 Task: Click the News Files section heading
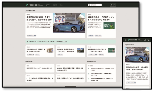(29, 61)
